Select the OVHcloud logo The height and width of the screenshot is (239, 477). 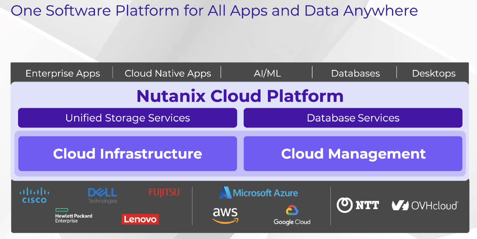click(425, 205)
